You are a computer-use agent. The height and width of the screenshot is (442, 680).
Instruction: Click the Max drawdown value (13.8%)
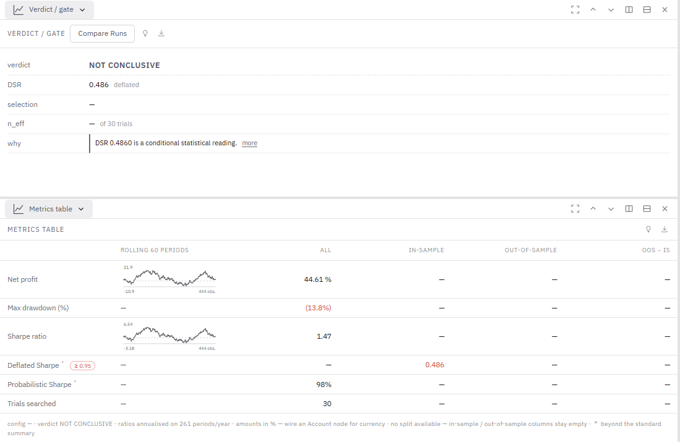pyautogui.click(x=318, y=308)
